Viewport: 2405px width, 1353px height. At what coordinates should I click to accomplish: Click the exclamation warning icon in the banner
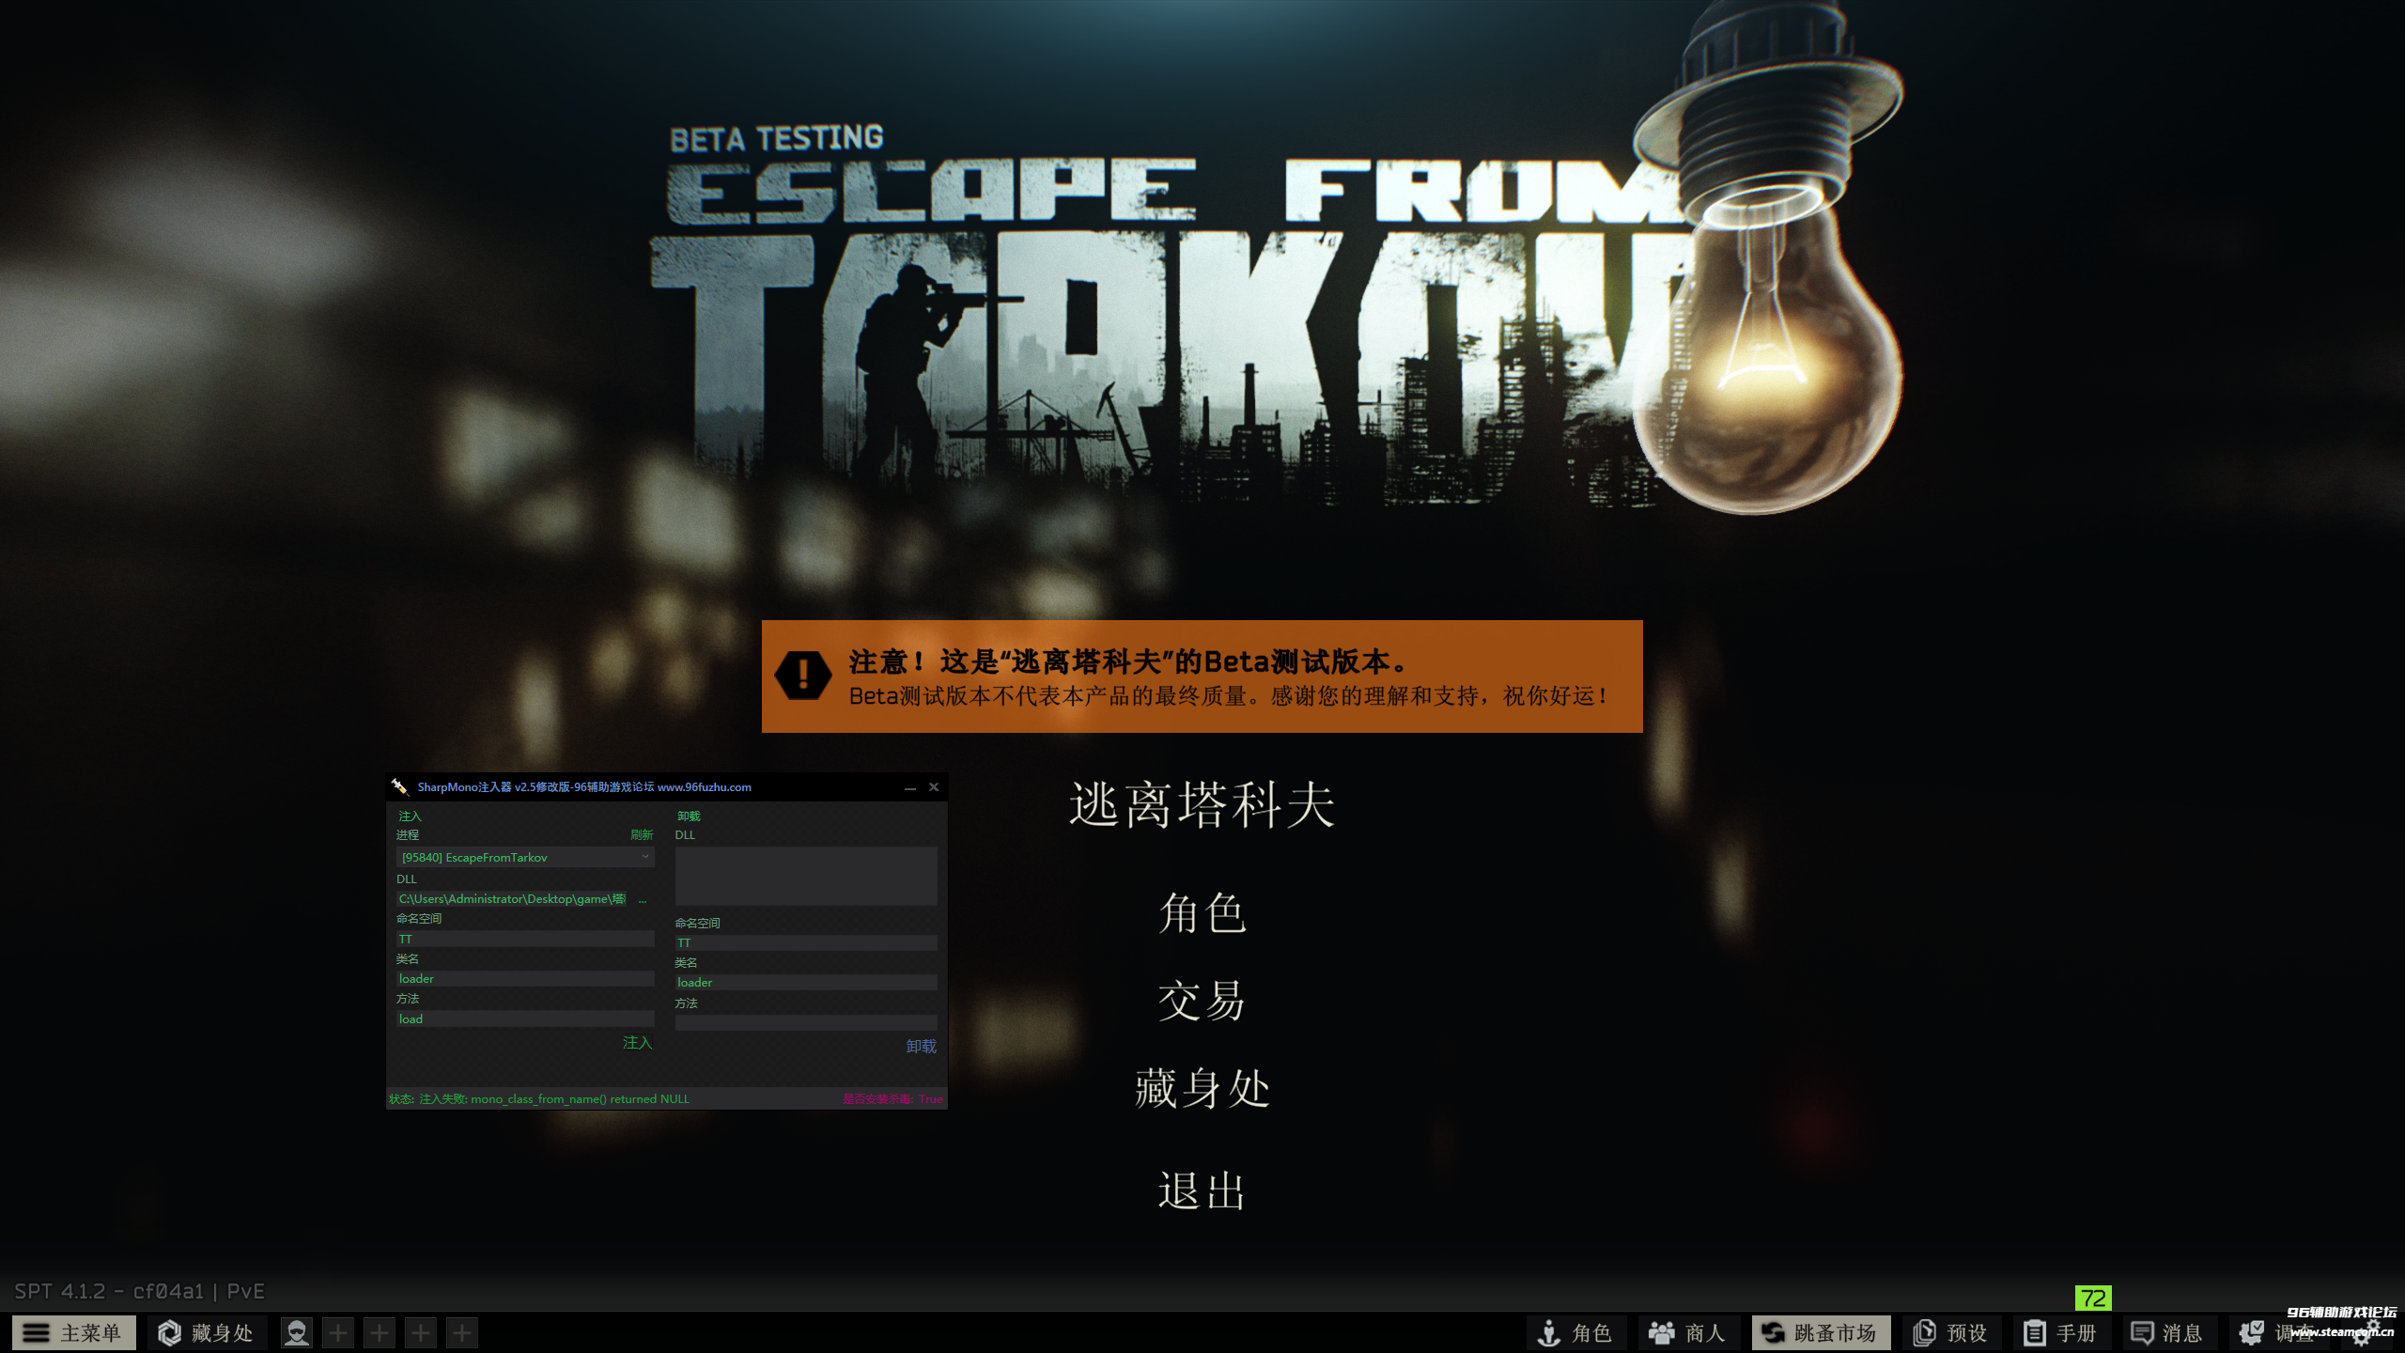pyautogui.click(x=802, y=675)
